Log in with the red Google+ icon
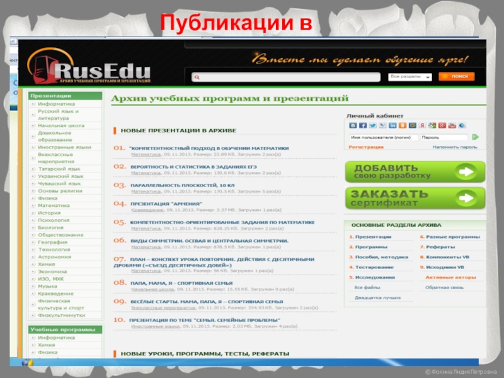Viewport: 504px width, 378px height. [442, 125]
